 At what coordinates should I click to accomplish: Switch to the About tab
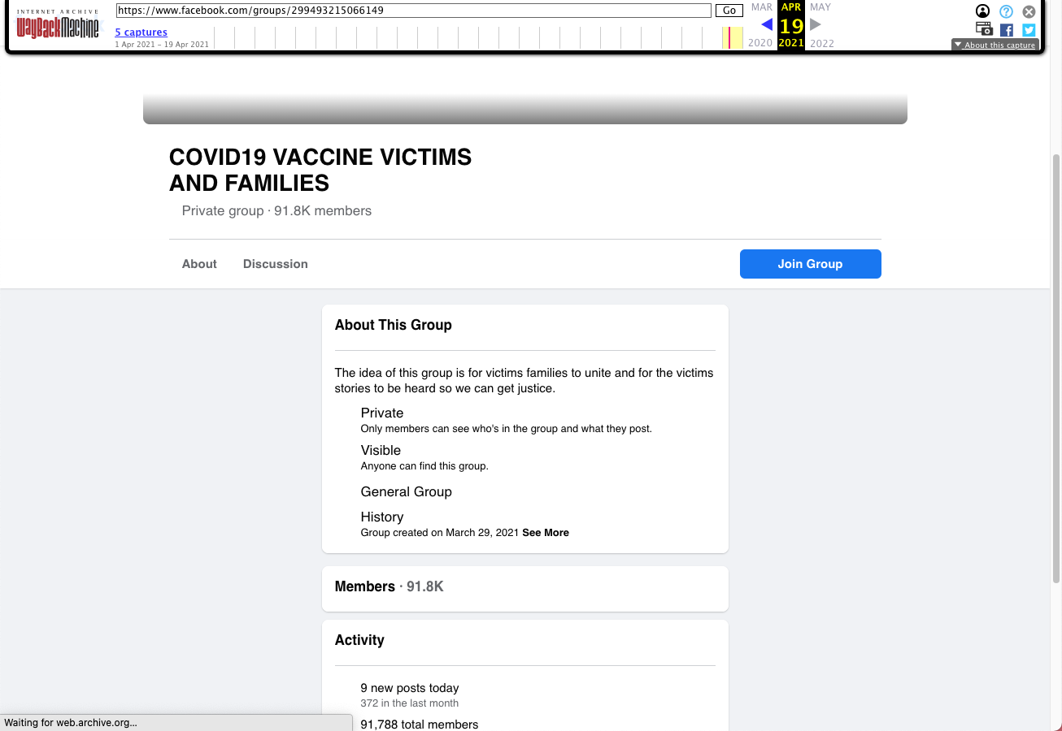[x=198, y=263]
